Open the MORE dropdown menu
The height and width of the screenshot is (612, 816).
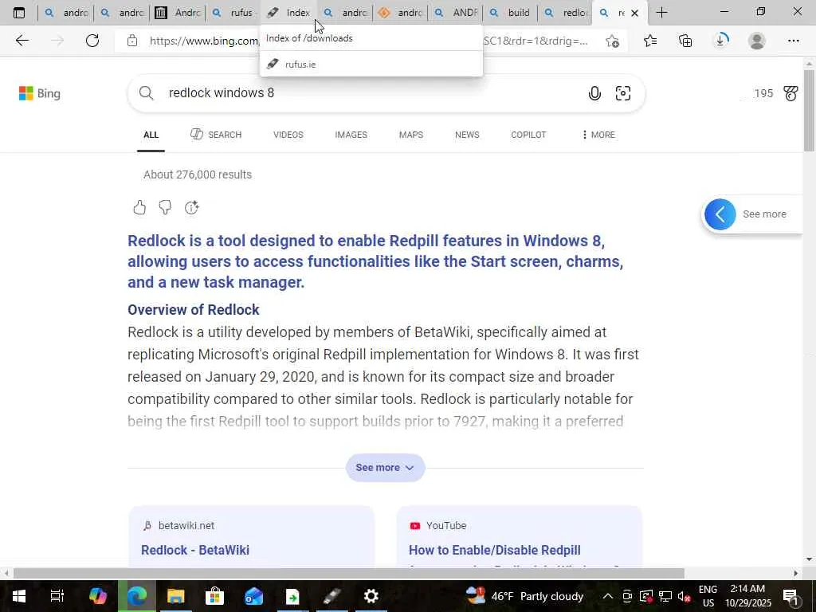point(598,135)
